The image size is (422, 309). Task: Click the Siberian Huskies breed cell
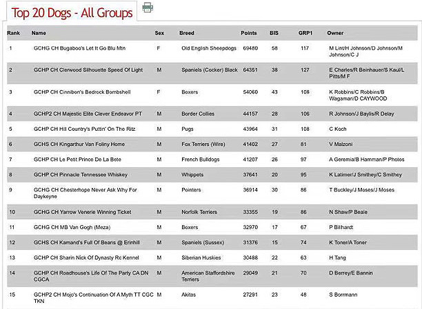201,257
